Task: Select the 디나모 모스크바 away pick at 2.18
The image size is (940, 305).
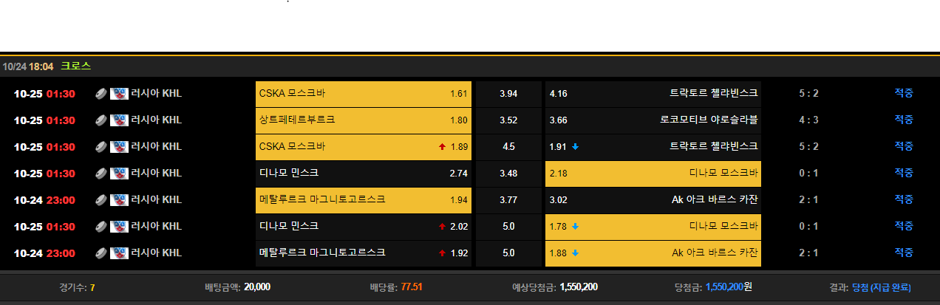Action: point(653,174)
